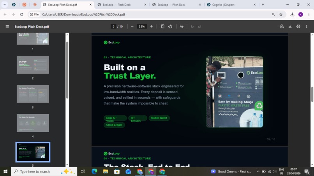Close the EcoLoop Pitch Deck.pdf tab

[90, 5]
